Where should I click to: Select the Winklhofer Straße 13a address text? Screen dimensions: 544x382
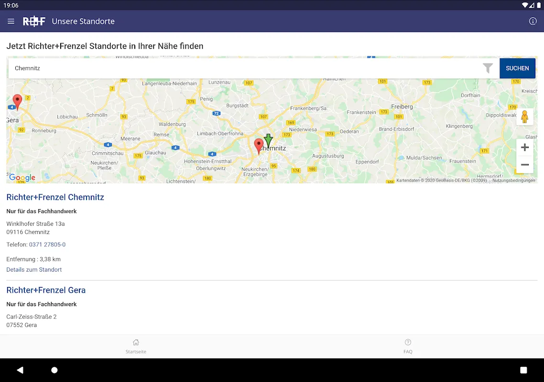[x=35, y=224]
